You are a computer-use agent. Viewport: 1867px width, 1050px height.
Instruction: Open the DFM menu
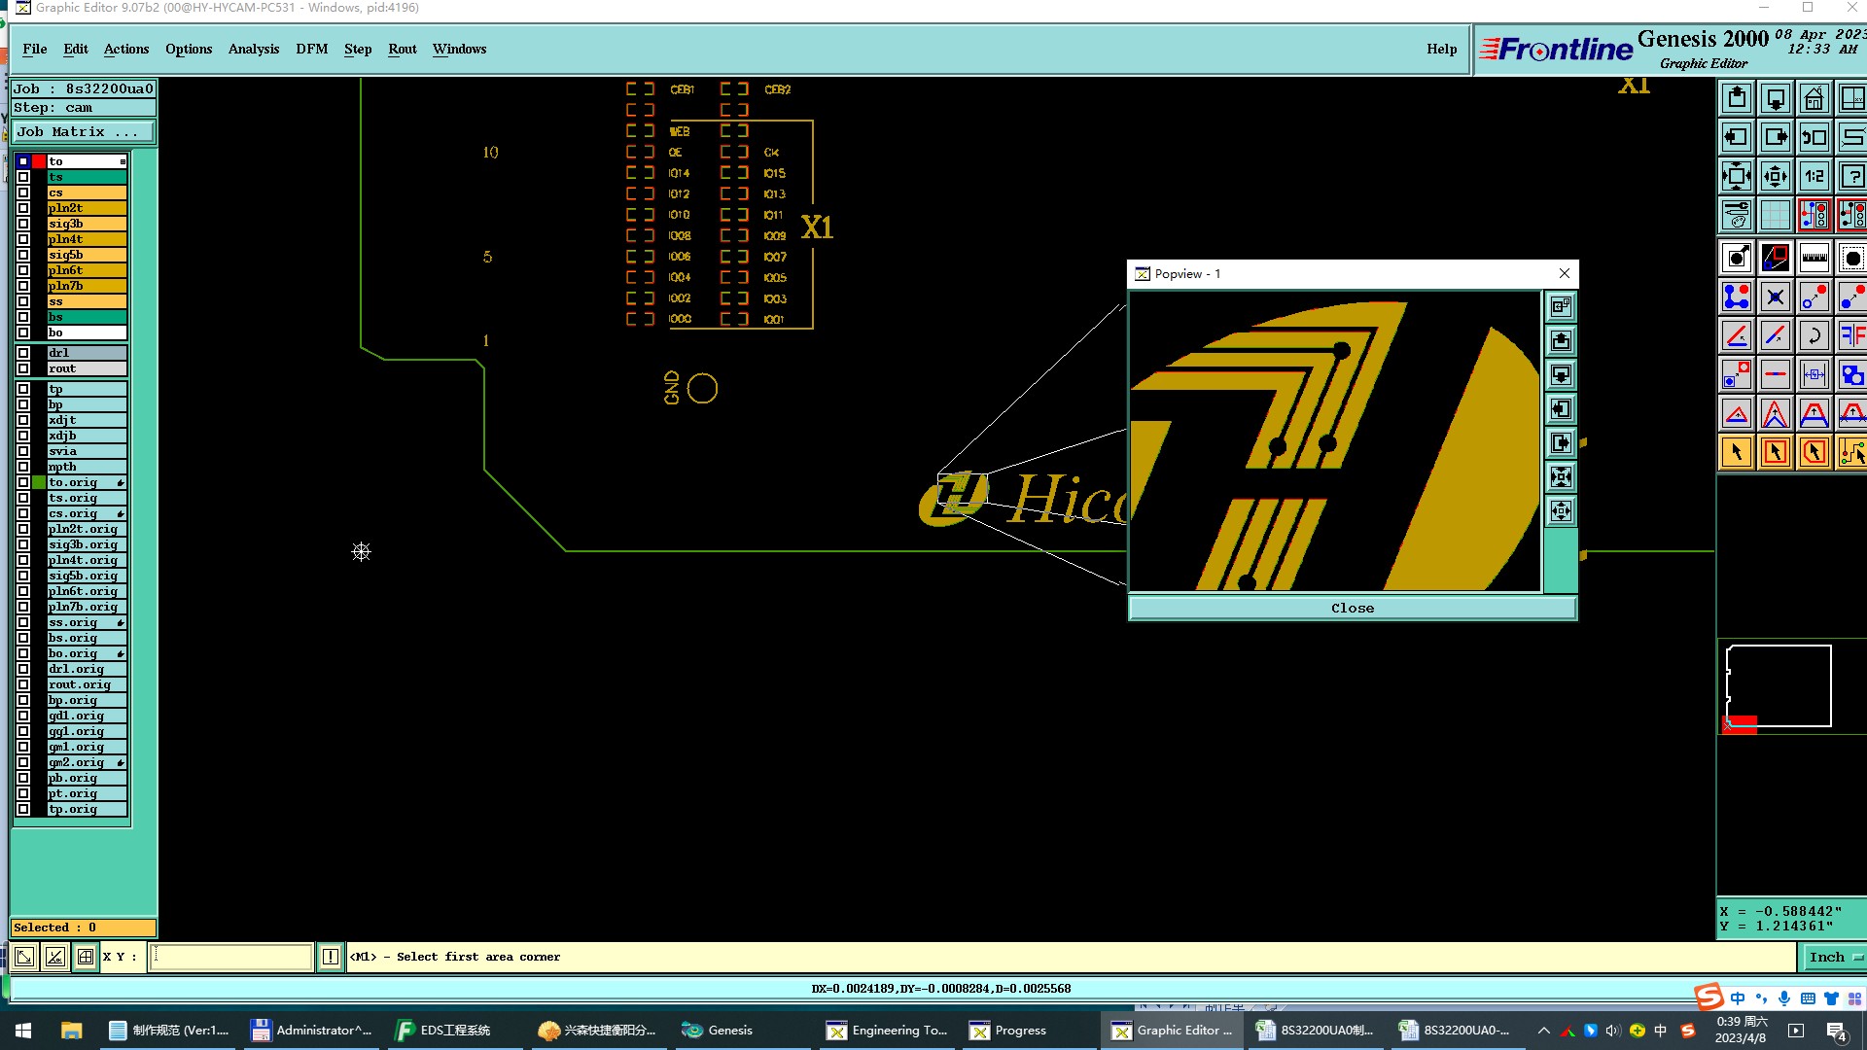coord(312,49)
